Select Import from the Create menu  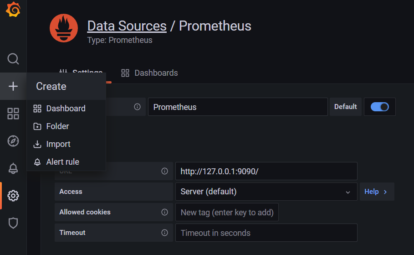(58, 144)
